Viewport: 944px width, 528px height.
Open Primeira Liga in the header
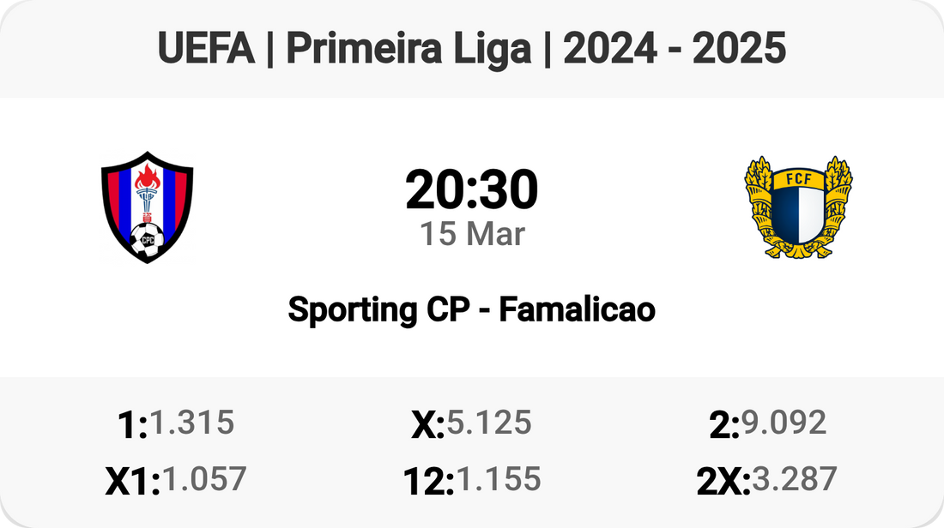tap(408, 50)
